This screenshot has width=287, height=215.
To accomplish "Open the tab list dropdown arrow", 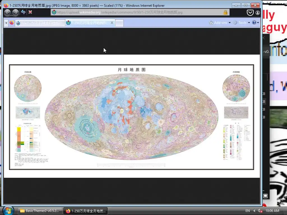I will click(6, 23).
